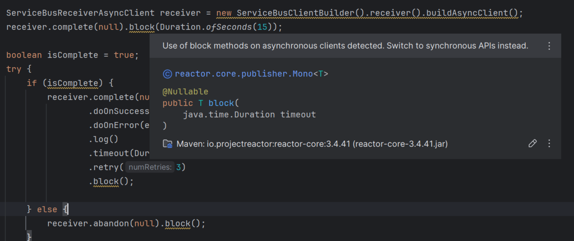Open reactor.core.publisher.Mono link

click(x=244, y=74)
